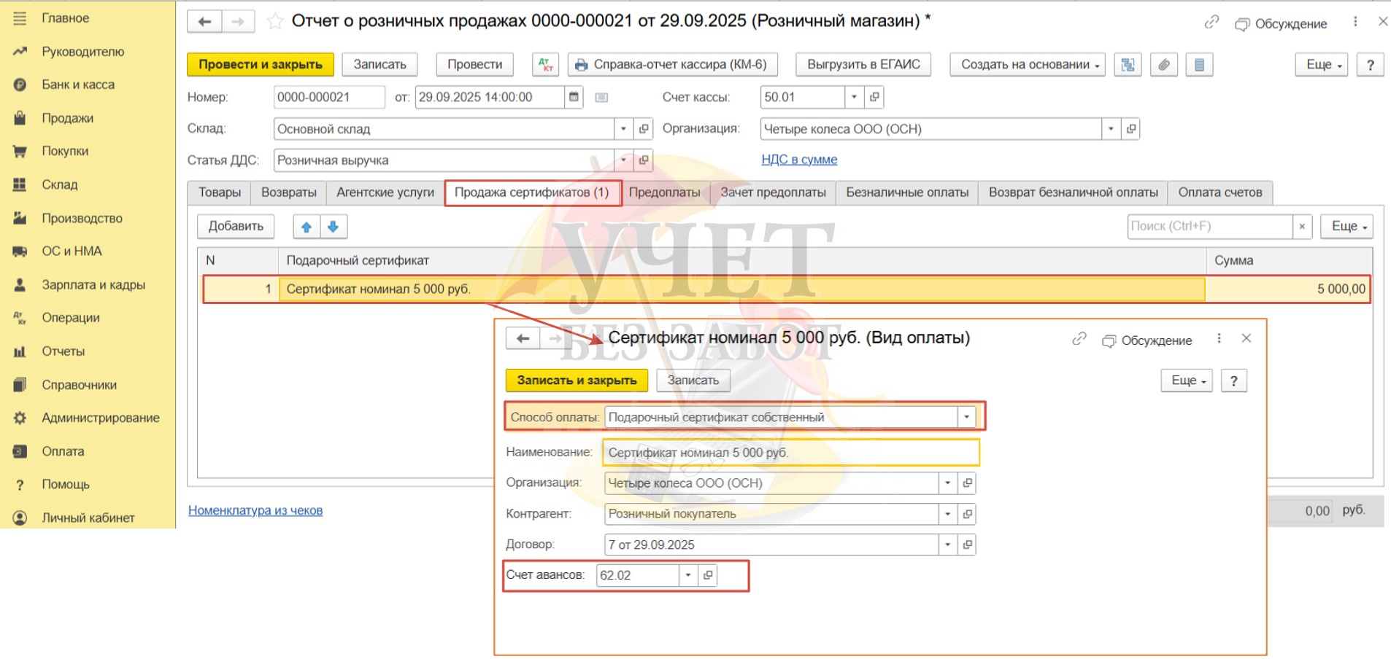Switch to the Товары tab
1391x659 pixels.
(x=220, y=192)
